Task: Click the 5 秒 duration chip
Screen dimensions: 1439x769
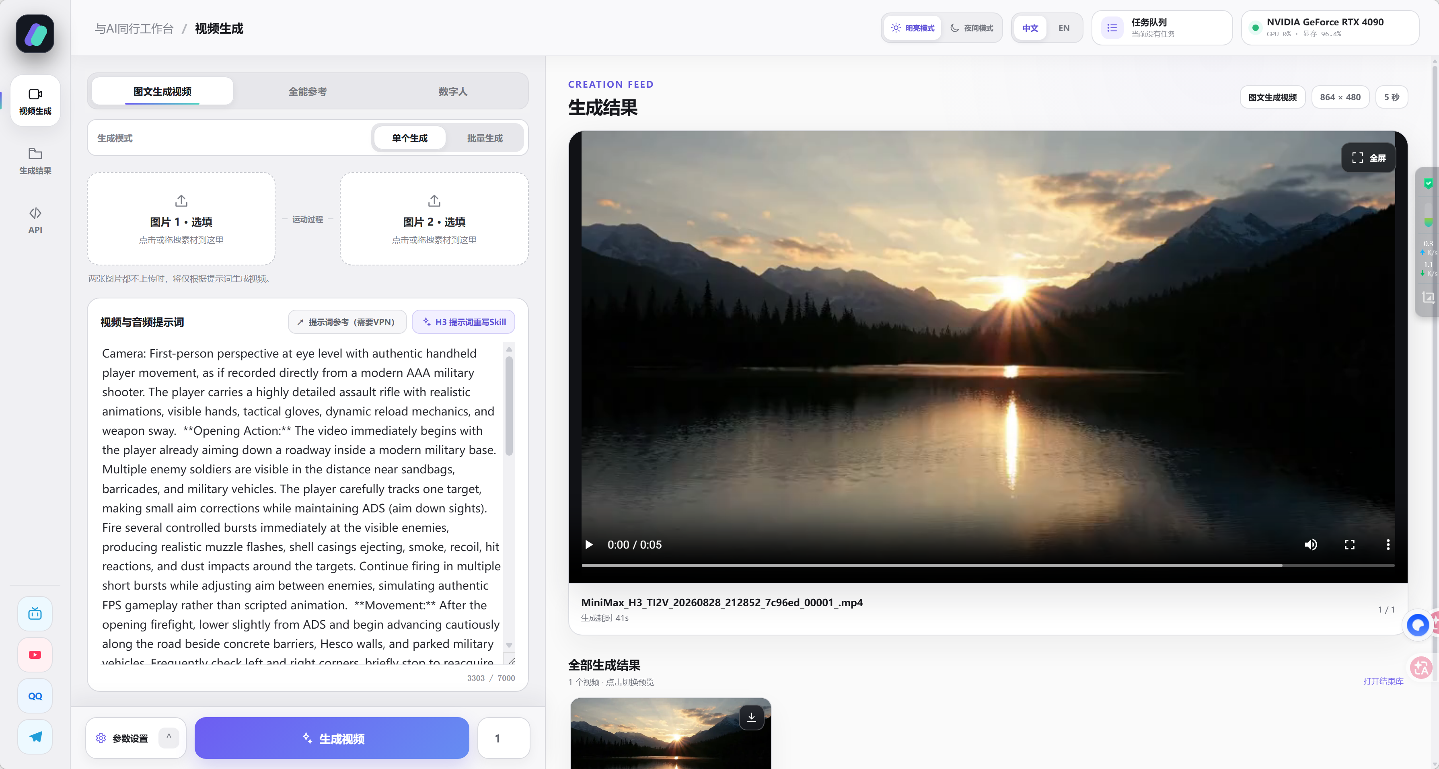Action: point(1392,97)
